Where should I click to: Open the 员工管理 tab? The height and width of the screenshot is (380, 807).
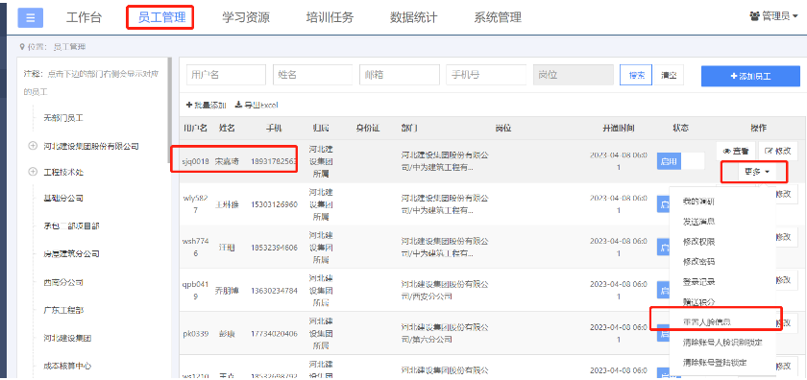point(161,17)
